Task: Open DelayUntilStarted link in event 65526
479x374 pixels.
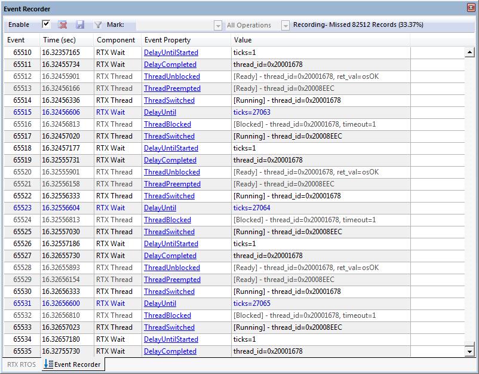Action: click(171, 244)
